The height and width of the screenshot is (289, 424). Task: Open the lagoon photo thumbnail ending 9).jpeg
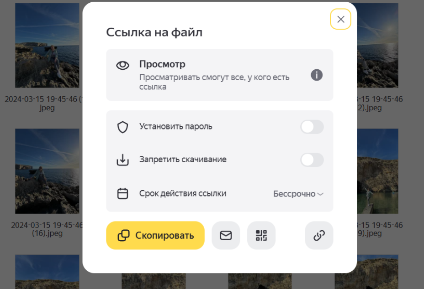pos(377,171)
